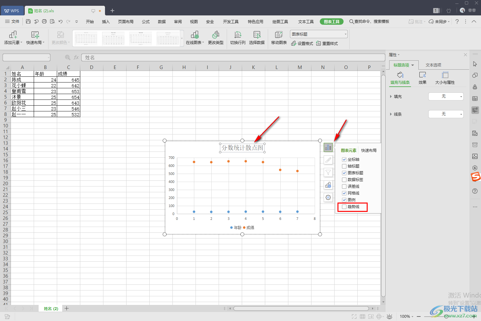Open Add Chart Element (添加元素)

coord(13,38)
